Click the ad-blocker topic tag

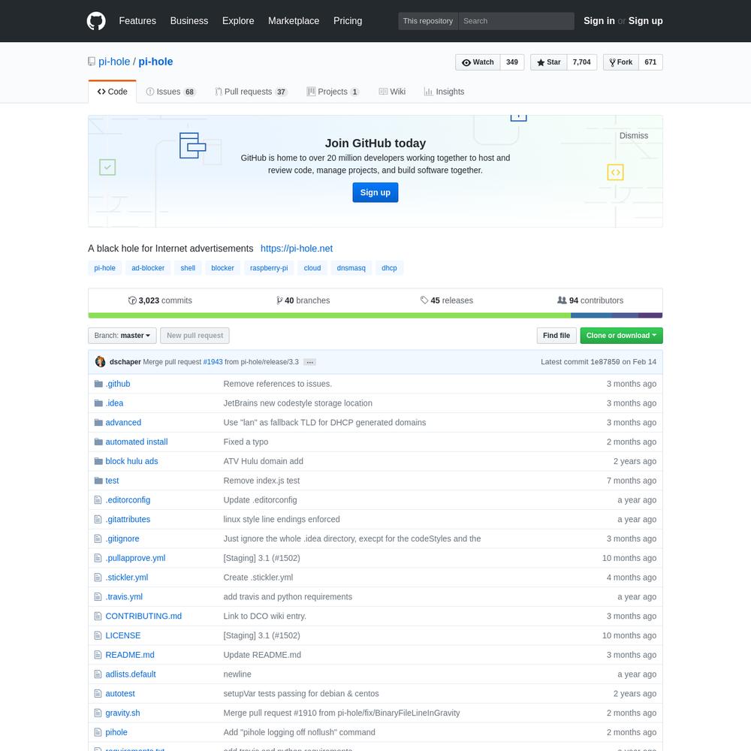148,268
